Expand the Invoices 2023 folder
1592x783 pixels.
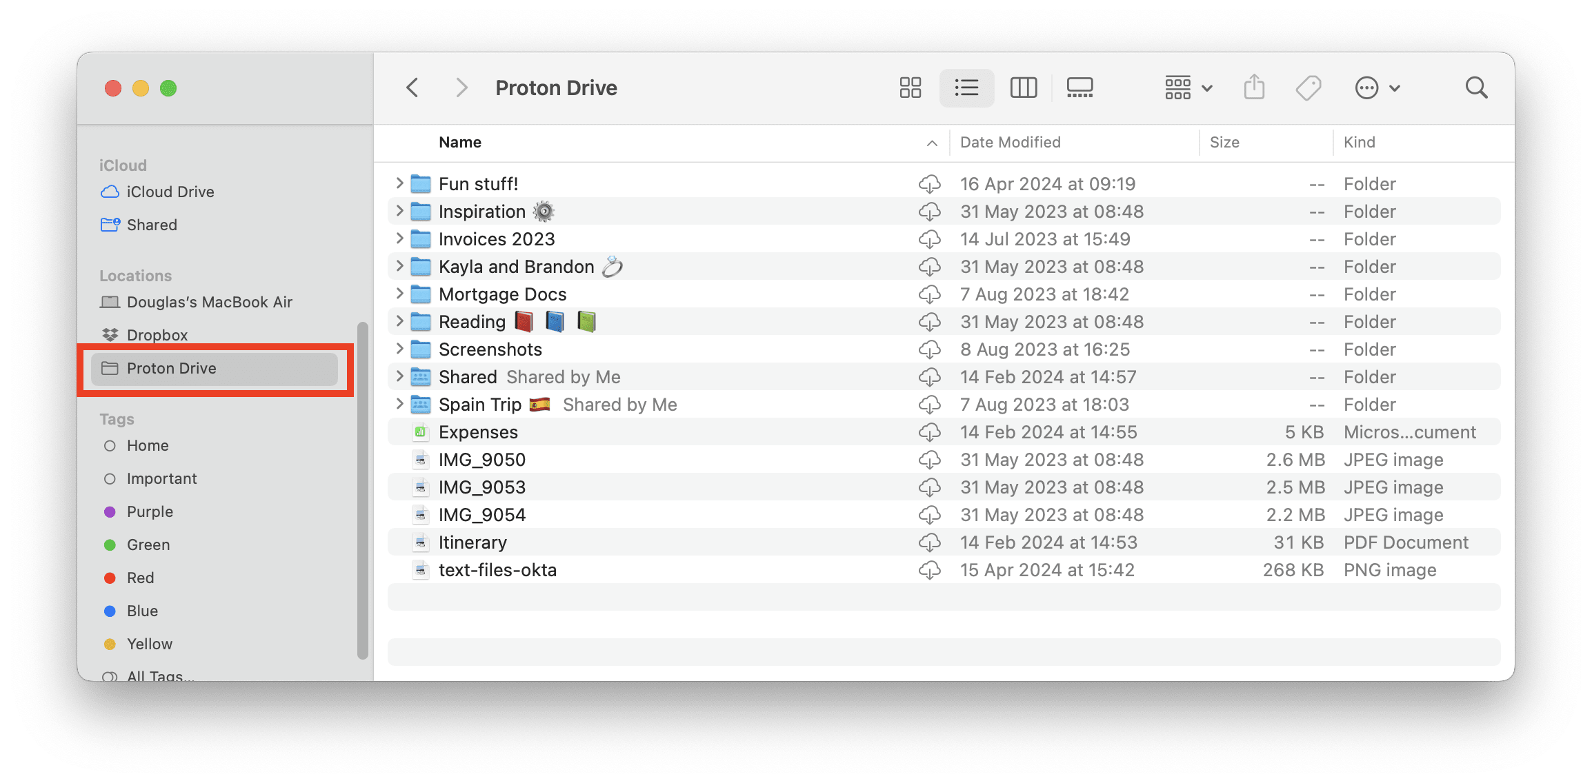399,238
